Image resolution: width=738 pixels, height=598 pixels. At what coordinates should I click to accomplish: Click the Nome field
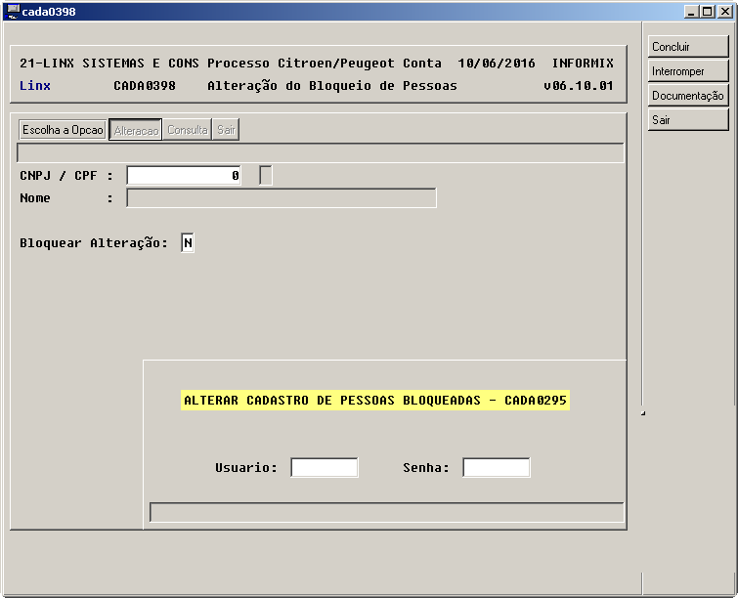click(x=282, y=198)
